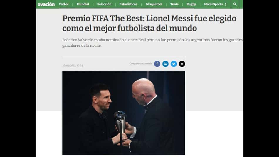Click the Premio FIFA The Best headline
The height and width of the screenshot is (157, 279).
149,23
